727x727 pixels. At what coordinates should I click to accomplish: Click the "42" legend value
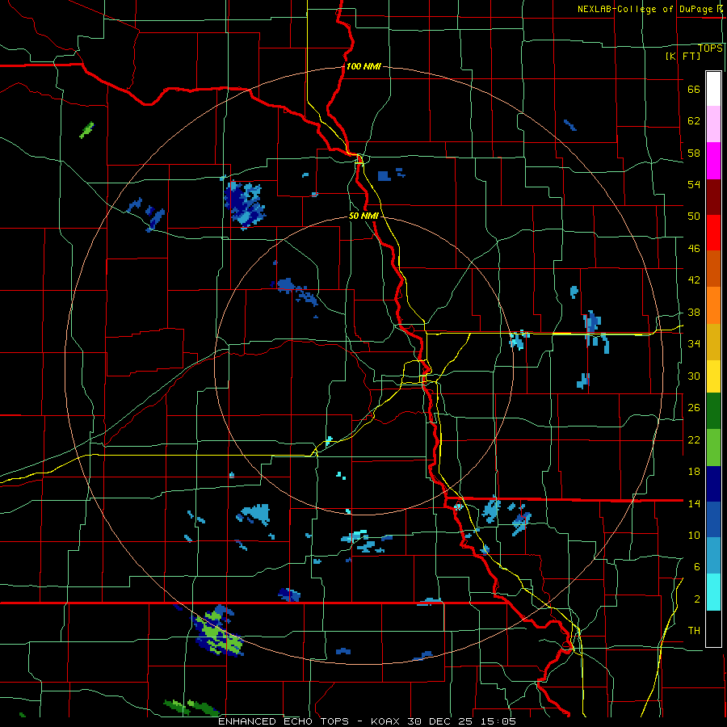694,280
